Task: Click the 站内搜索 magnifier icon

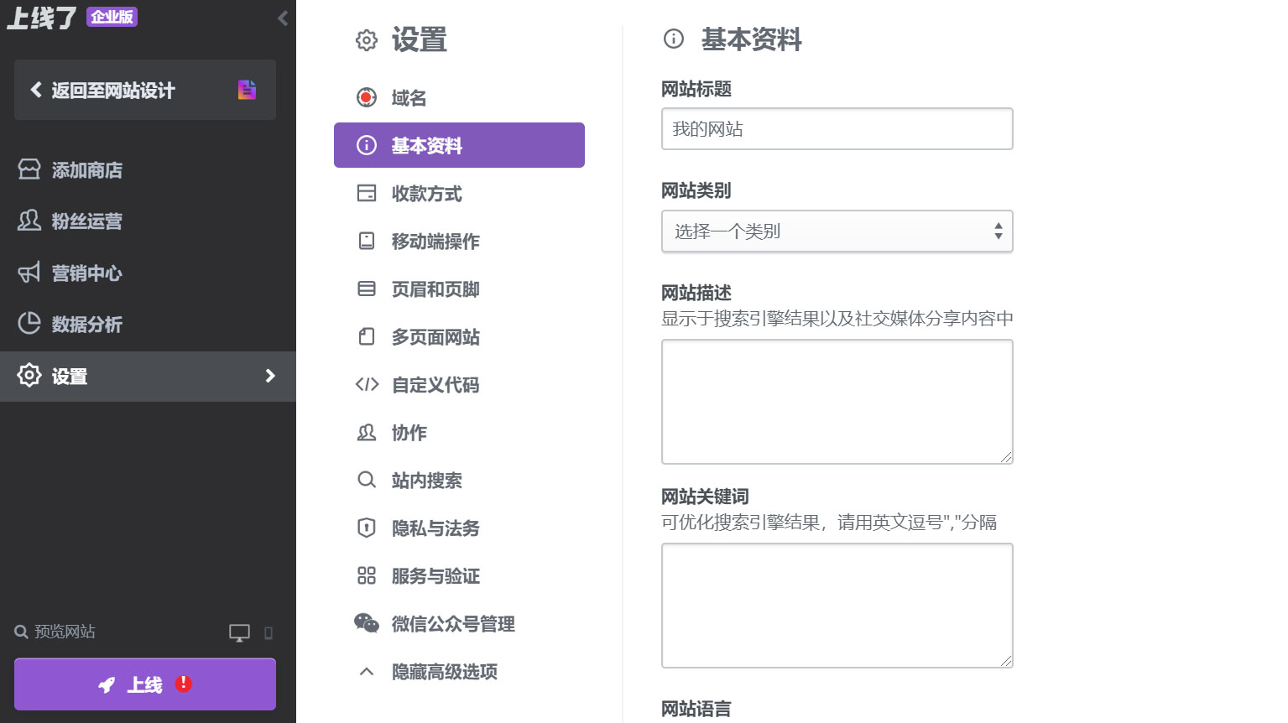Action: (367, 480)
